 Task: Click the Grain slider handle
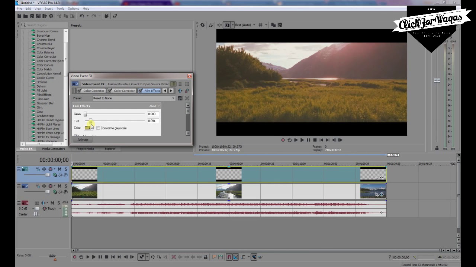click(85, 114)
